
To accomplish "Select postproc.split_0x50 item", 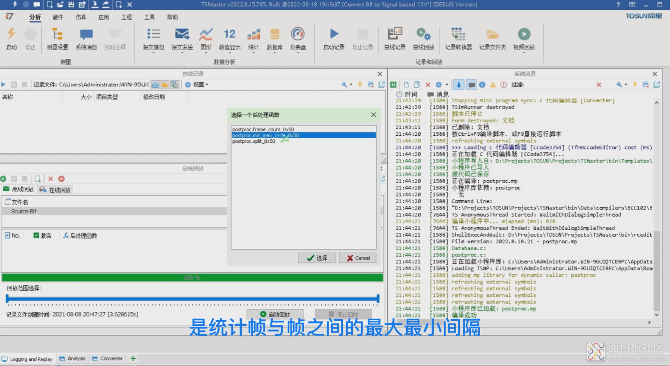I will (304, 141).
